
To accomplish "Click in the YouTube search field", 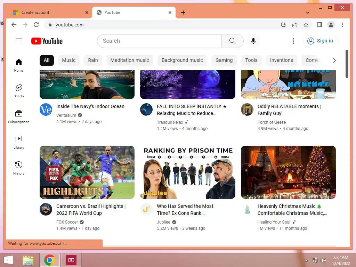I will (x=160, y=41).
